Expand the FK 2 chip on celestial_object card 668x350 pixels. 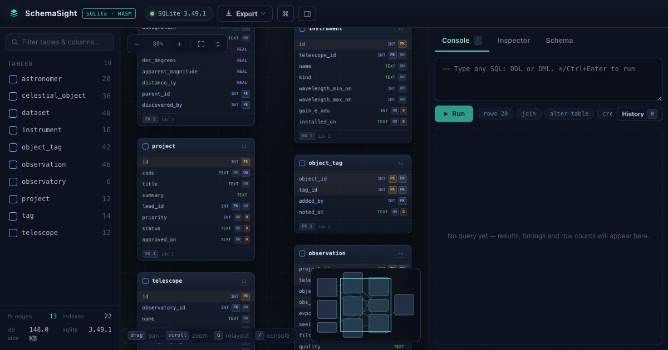[150, 119]
